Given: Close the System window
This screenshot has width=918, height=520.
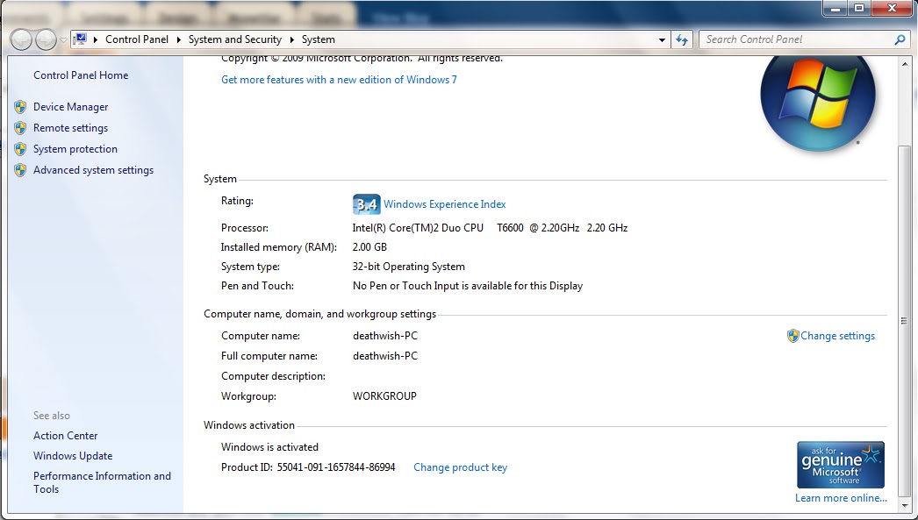Looking at the screenshot, I should [893, 8].
